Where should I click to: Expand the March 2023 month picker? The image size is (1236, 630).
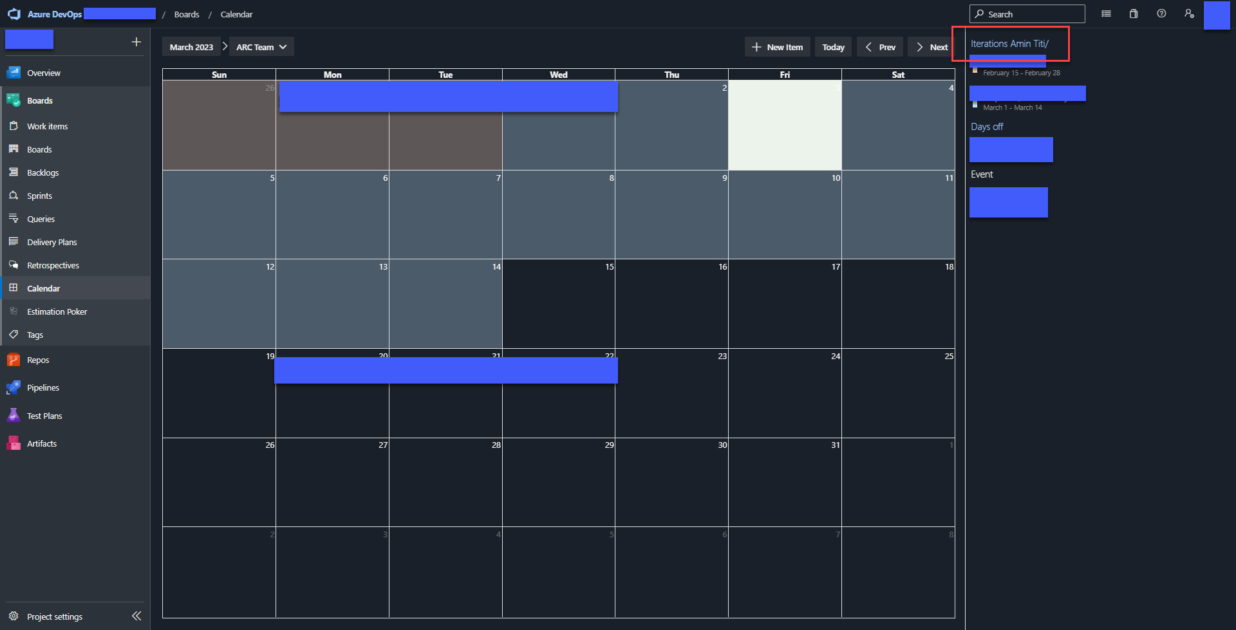191,46
